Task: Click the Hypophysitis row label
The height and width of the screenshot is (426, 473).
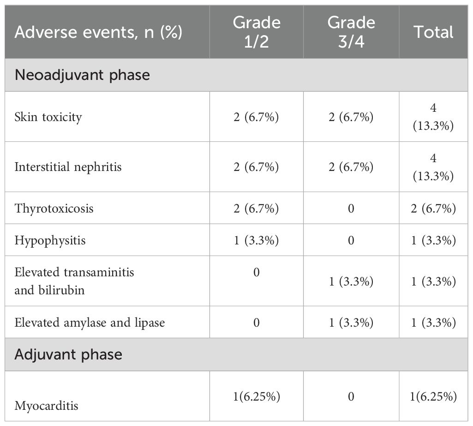Action: (x=50, y=241)
